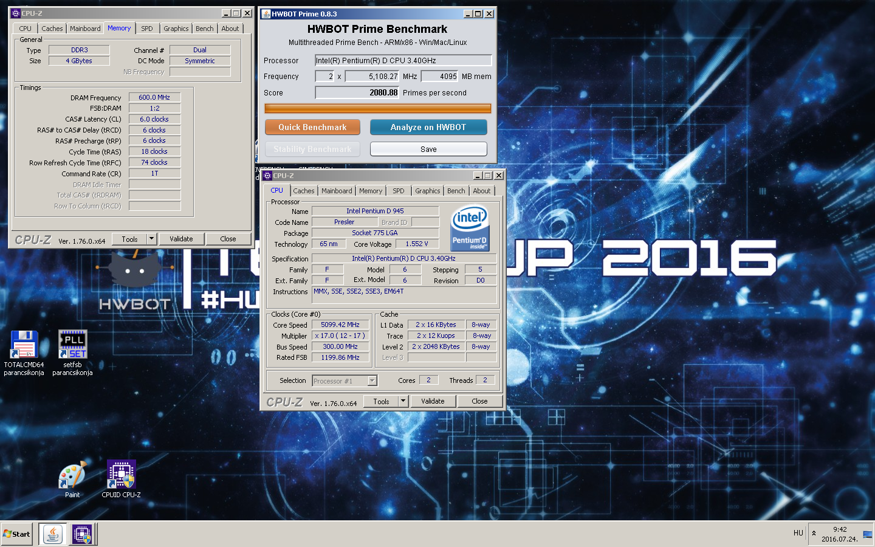This screenshot has height=547, width=875.
Task: Open TOTALCMD64 desktop shortcut
Action: 24,353
